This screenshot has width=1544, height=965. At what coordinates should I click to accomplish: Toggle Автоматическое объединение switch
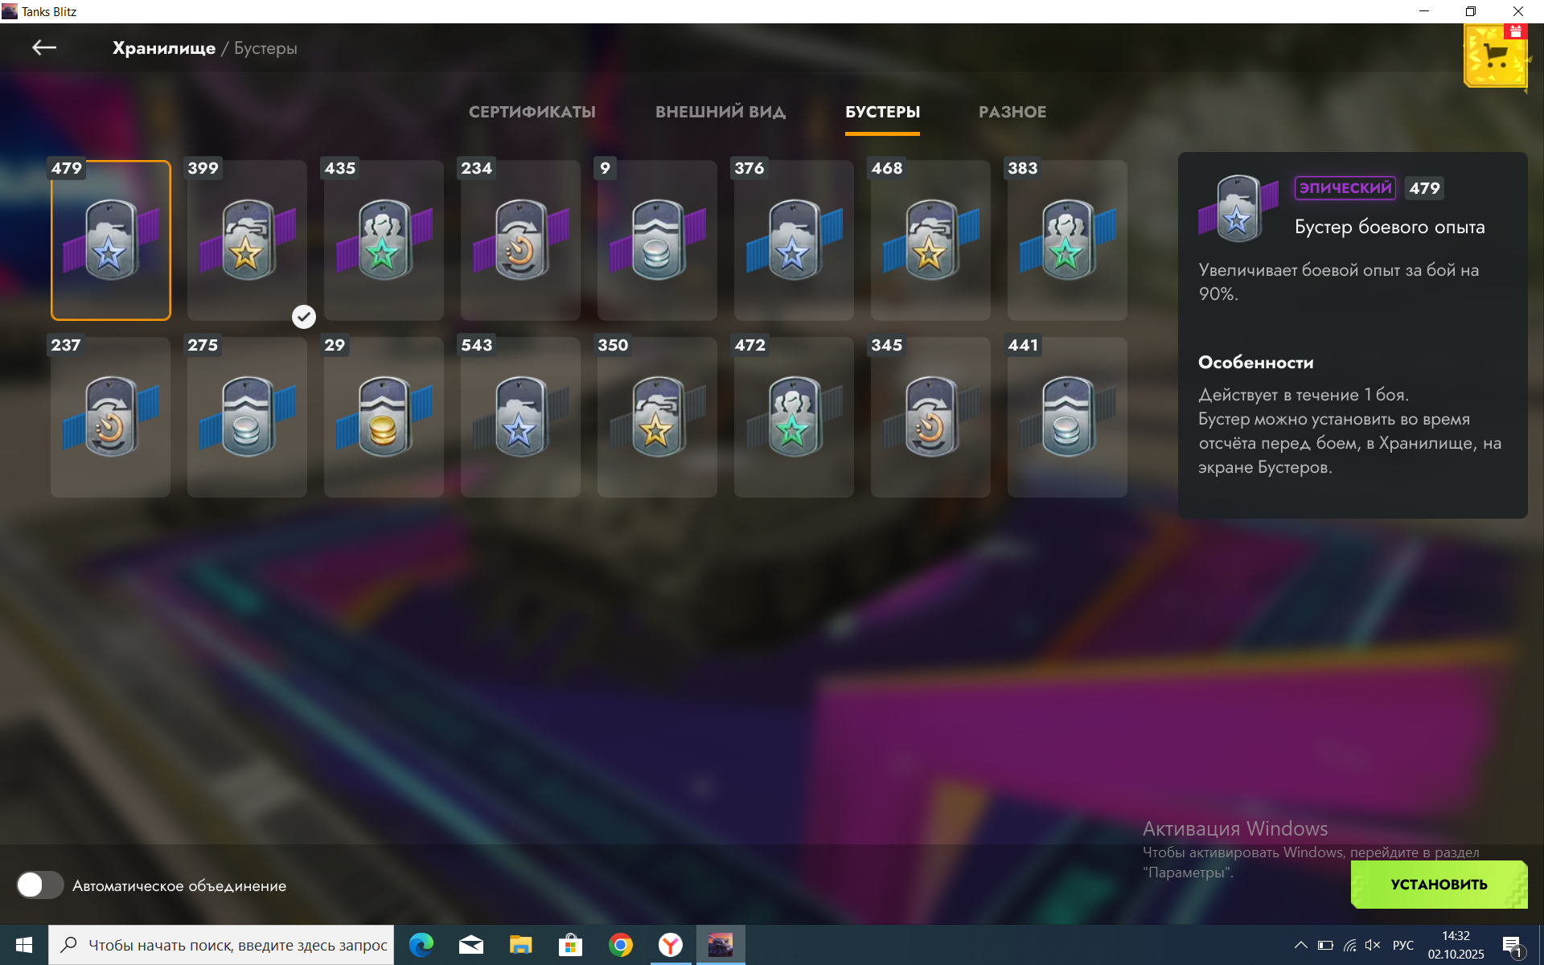40,885
